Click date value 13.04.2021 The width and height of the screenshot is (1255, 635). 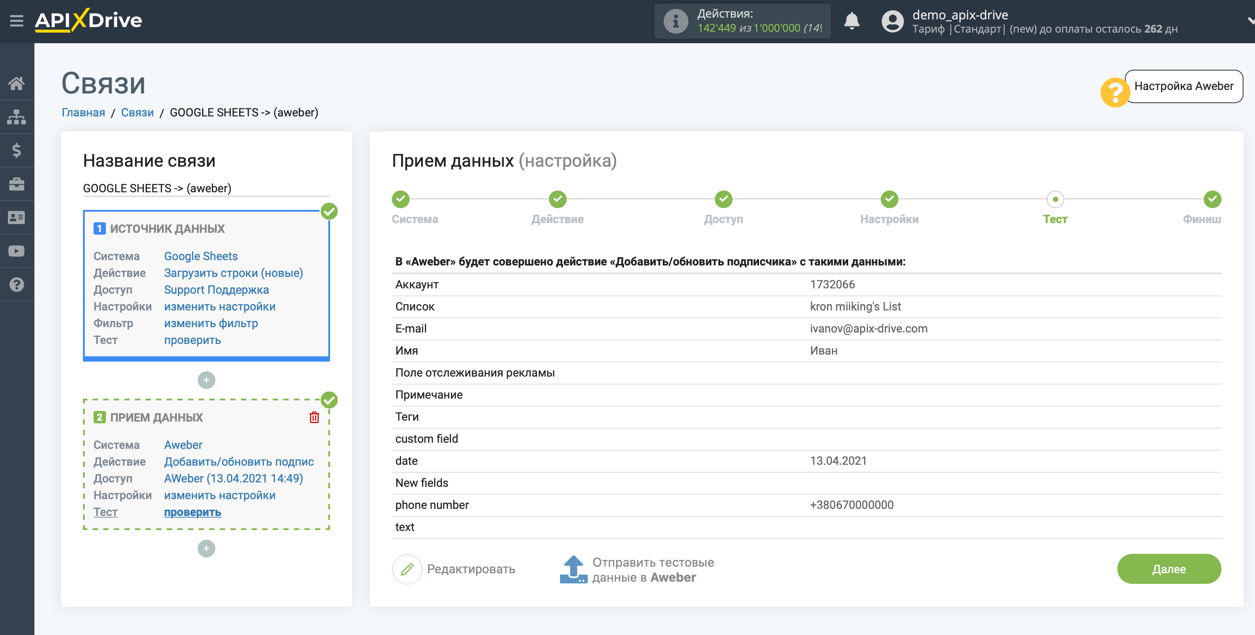tap(838, 461)
